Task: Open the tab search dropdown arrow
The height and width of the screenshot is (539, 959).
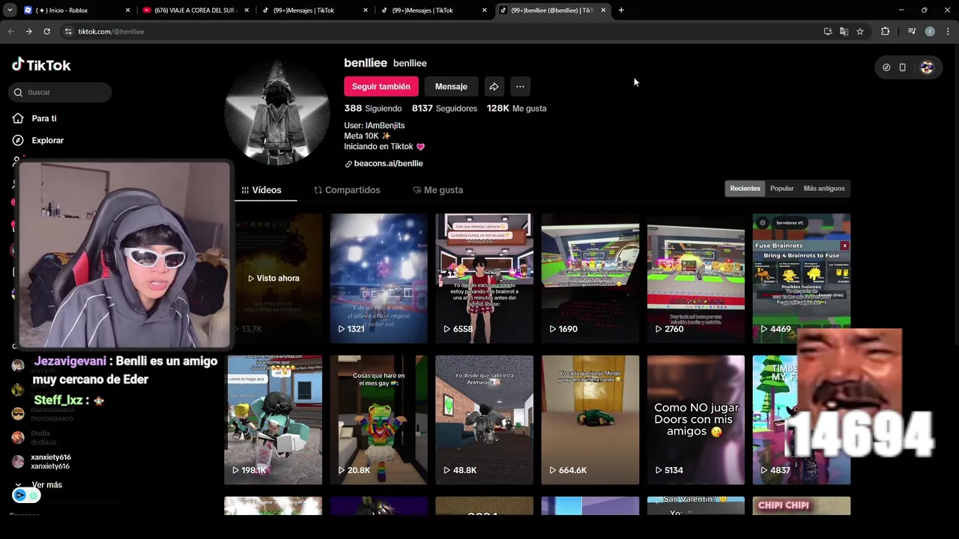Action: point(10,10)
